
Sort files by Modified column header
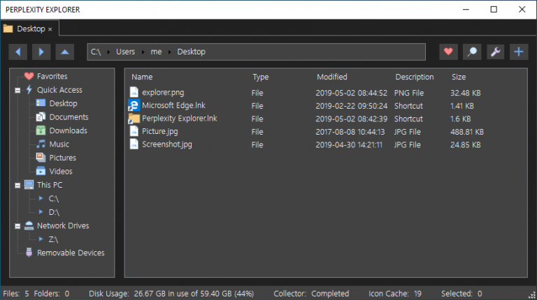tap(331, 77)
